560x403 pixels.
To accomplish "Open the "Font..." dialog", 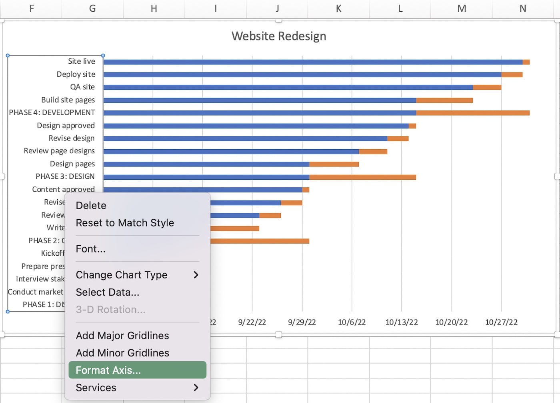I will 90,249.
